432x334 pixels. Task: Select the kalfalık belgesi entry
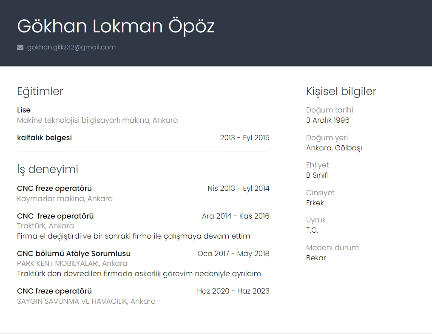[x=44, y=138]
